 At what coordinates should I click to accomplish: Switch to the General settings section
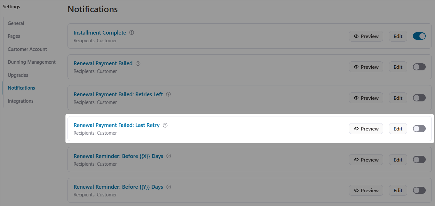[x=16, y=23]
